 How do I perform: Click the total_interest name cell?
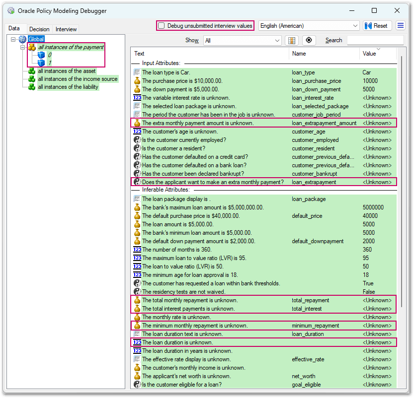click(307, 309)
